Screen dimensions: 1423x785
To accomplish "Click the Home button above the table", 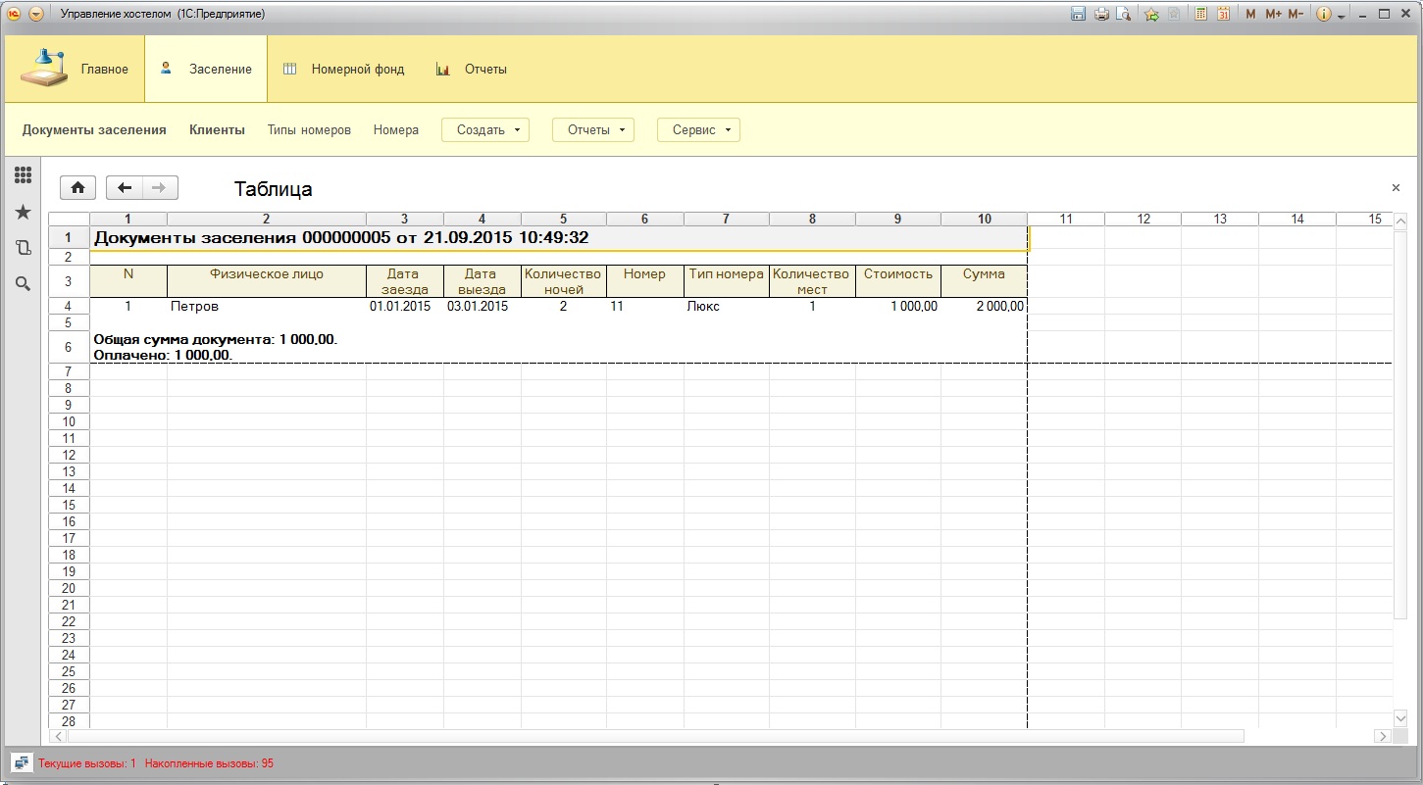I will coord(77,187).
